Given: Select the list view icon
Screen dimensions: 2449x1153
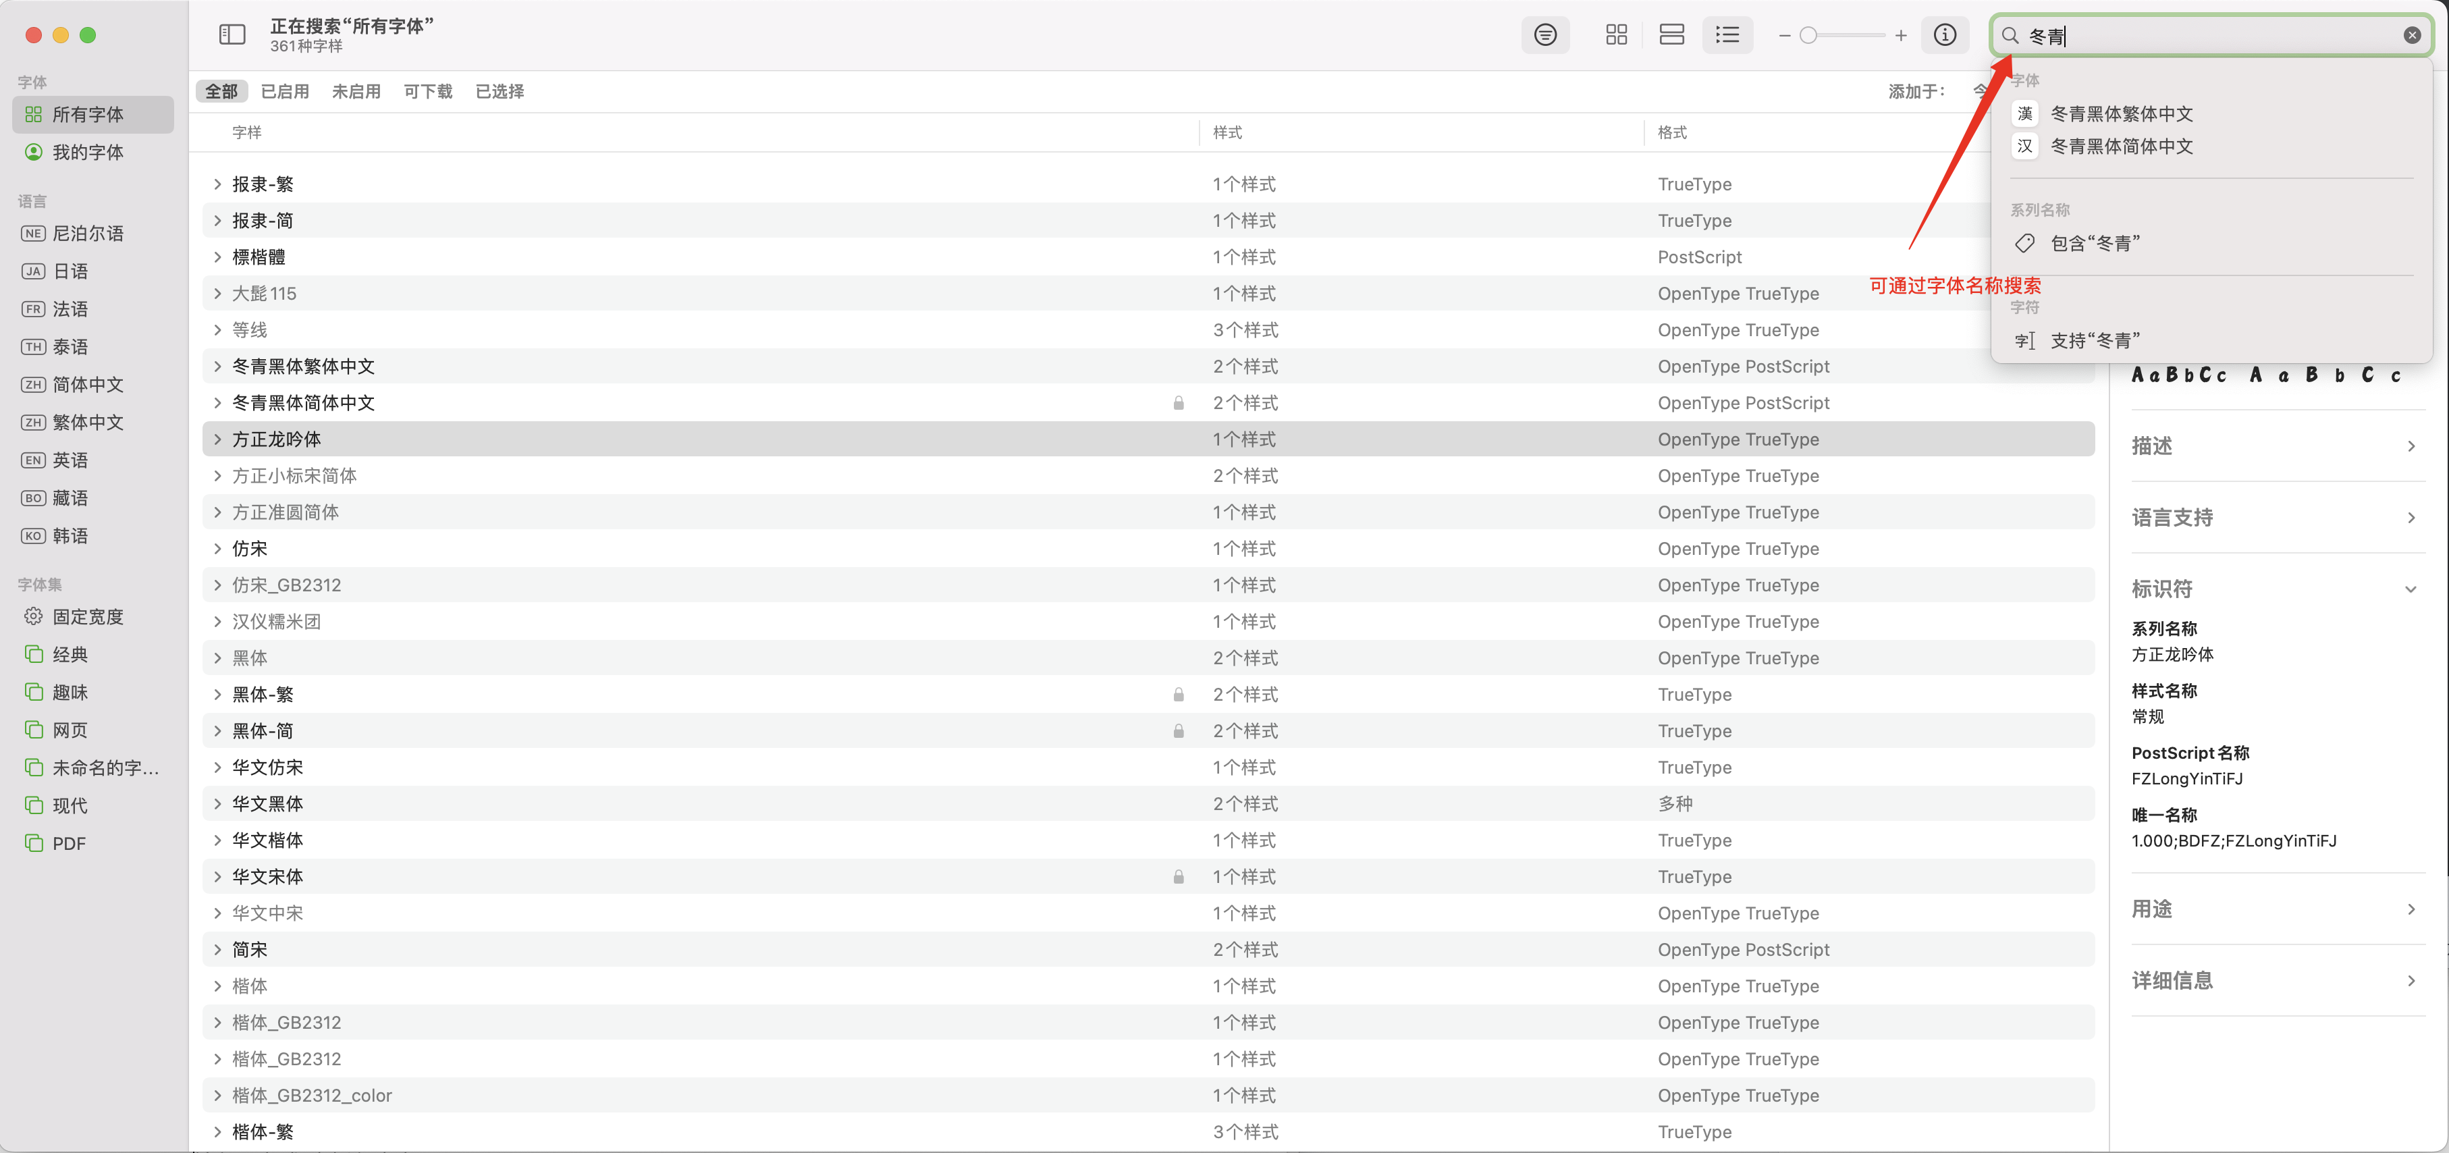Looking at the screenshot, I should [x=1727, y=35].
